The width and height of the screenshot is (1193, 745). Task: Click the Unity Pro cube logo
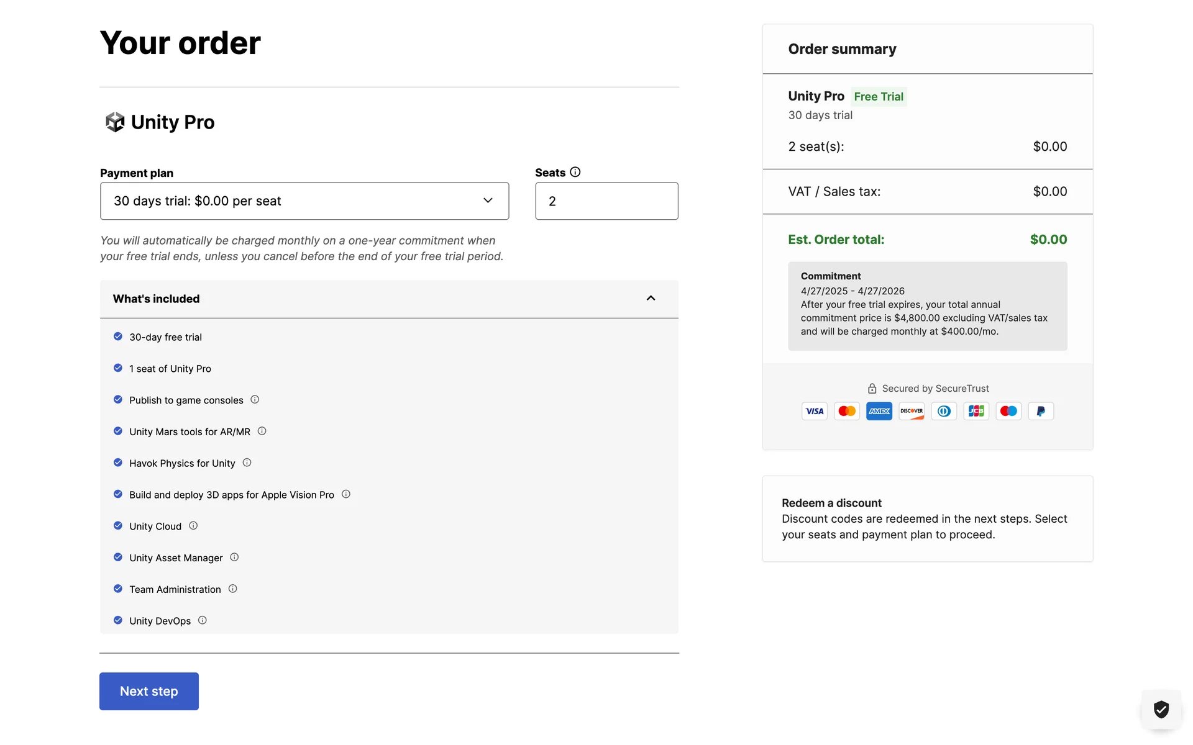pos(115,122)
